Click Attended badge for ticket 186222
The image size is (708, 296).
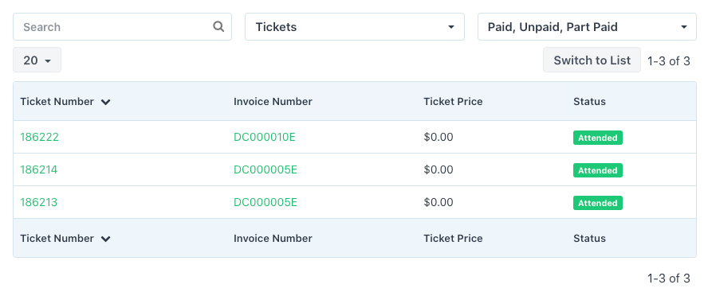pos(598,138)
